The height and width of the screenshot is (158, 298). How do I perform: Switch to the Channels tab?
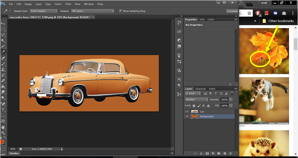[x=200, y=89]
